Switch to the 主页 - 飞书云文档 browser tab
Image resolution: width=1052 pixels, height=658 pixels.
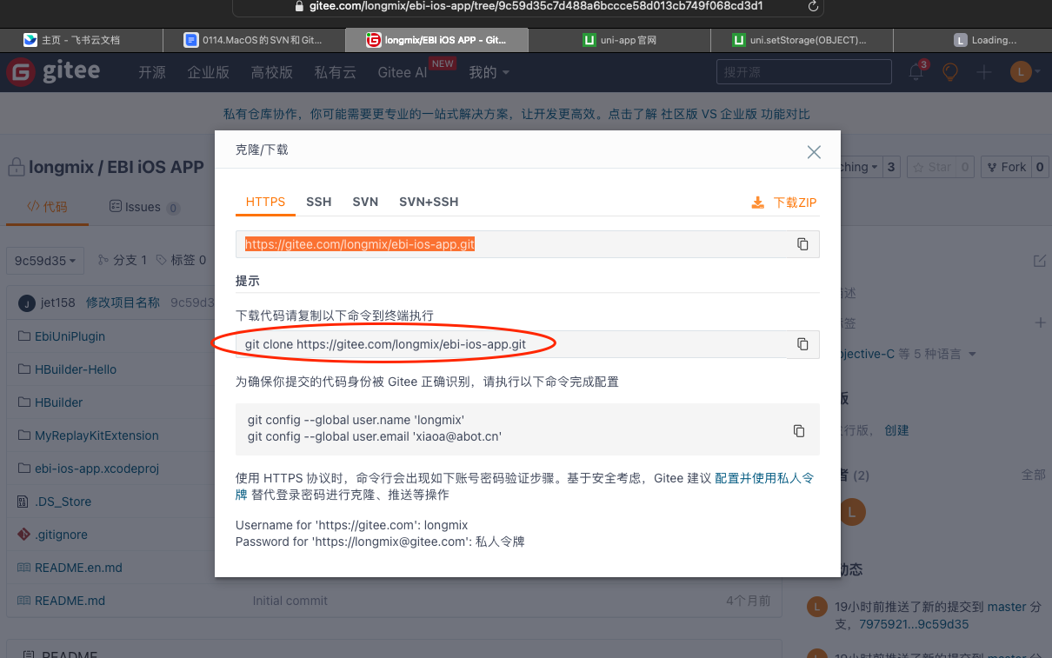pos(81,40)
